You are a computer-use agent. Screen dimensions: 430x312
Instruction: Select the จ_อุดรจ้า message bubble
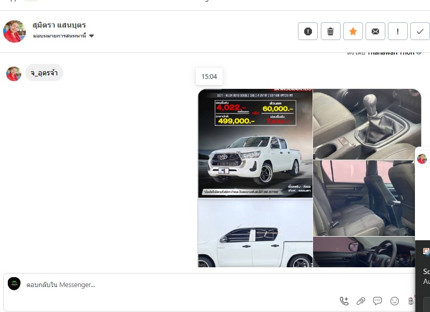44,73
